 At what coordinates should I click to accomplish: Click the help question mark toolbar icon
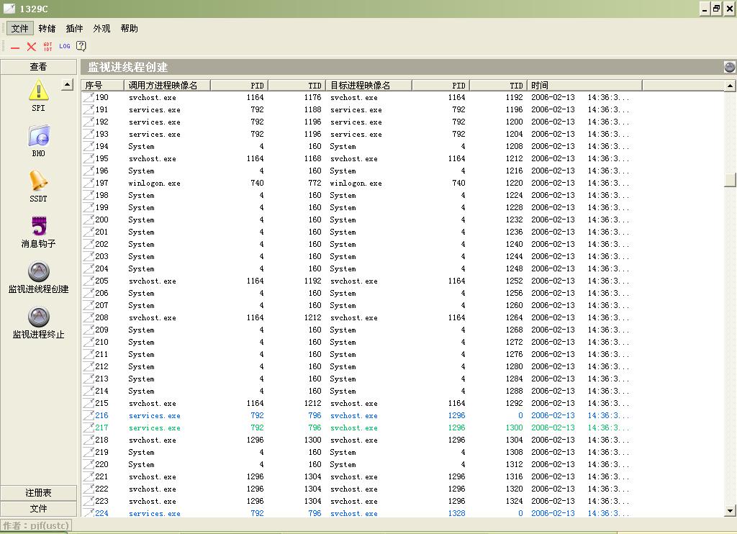pos(81,46)
